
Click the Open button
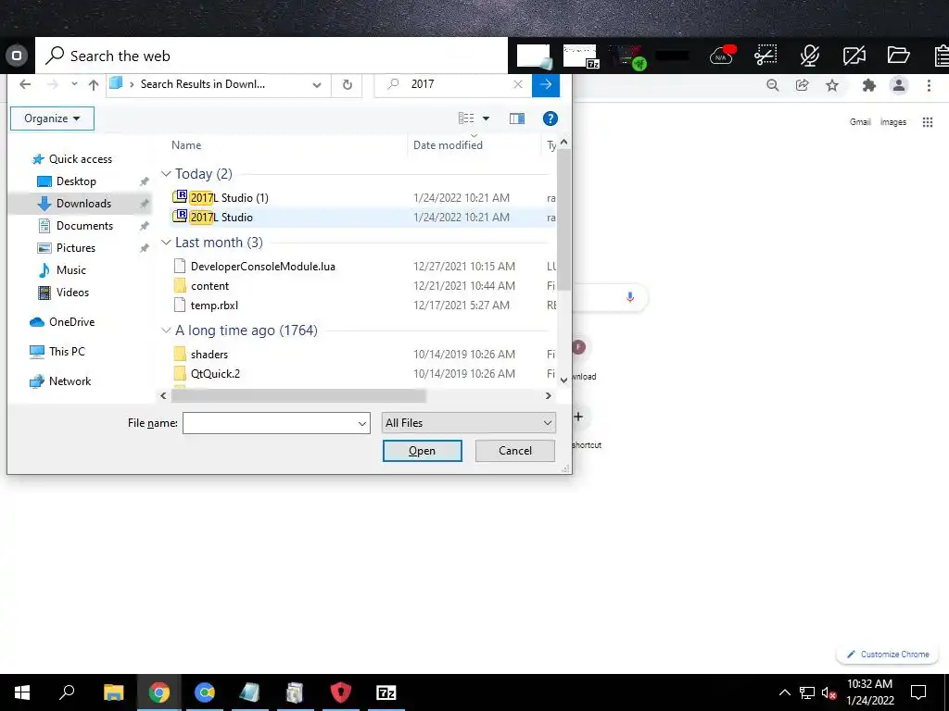[423, 451]
